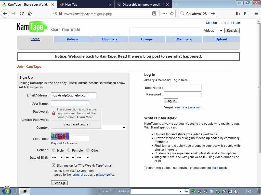Toggle reader view icon
Image resolution: width=261 pixels, height=195 pixels.
pyautogui.click(x=154, y=14)
